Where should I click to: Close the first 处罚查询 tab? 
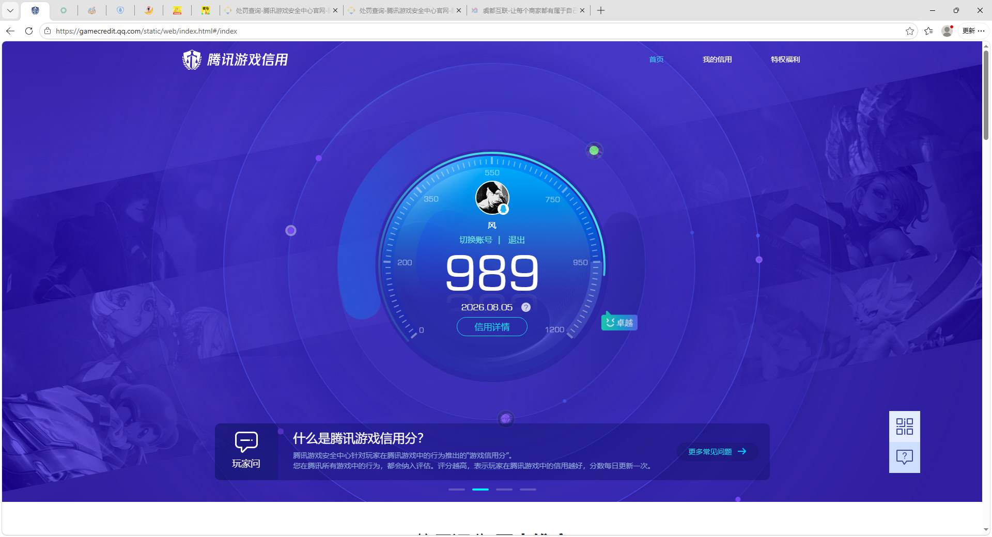[x=335, y=10]
